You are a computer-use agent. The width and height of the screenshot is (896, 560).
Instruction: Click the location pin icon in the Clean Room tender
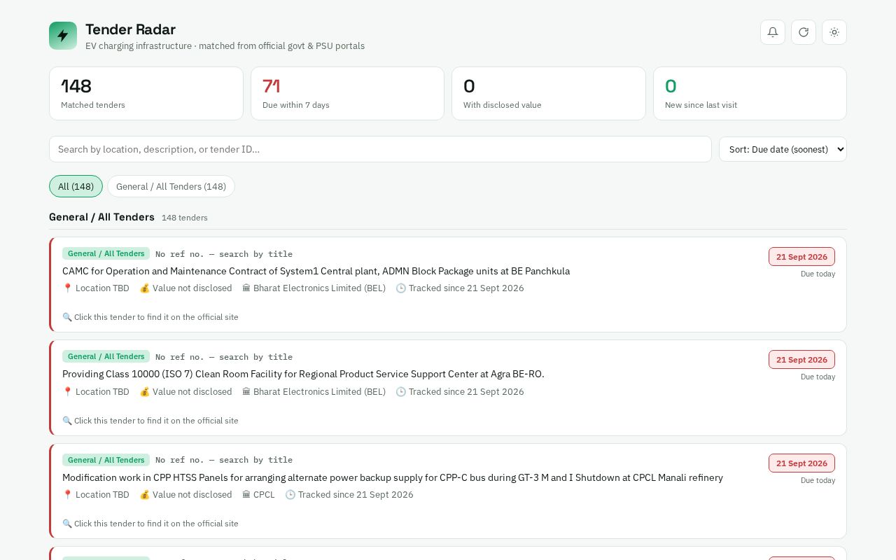67,392
